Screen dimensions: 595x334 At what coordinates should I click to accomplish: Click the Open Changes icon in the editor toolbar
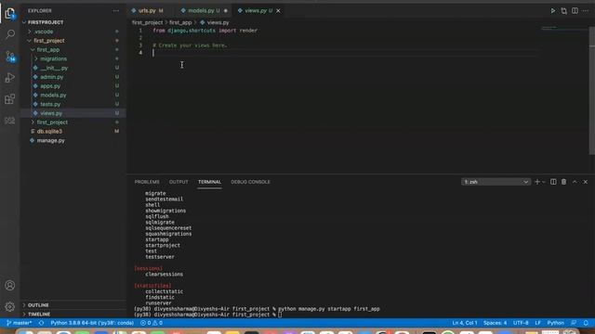pos(564,10)
